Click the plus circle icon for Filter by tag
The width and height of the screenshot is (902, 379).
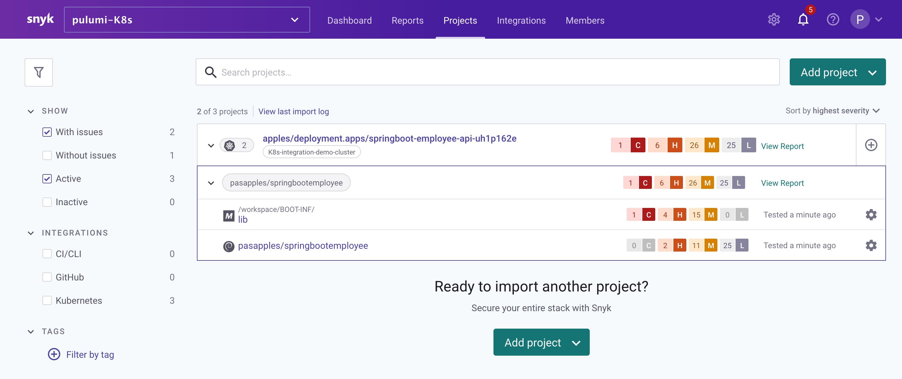pyautogui.click(x=54, y=354)
